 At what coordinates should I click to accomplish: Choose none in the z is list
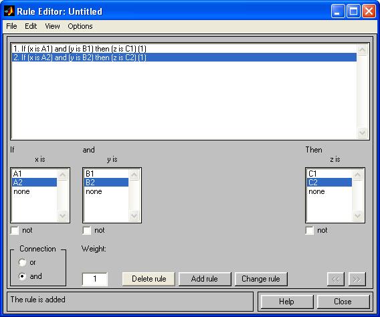coord(329,191)
